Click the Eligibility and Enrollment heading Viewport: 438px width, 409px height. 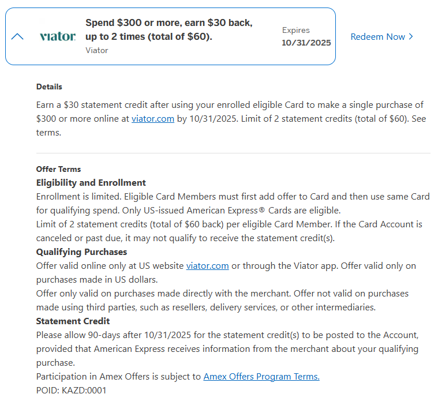[91, 182]
